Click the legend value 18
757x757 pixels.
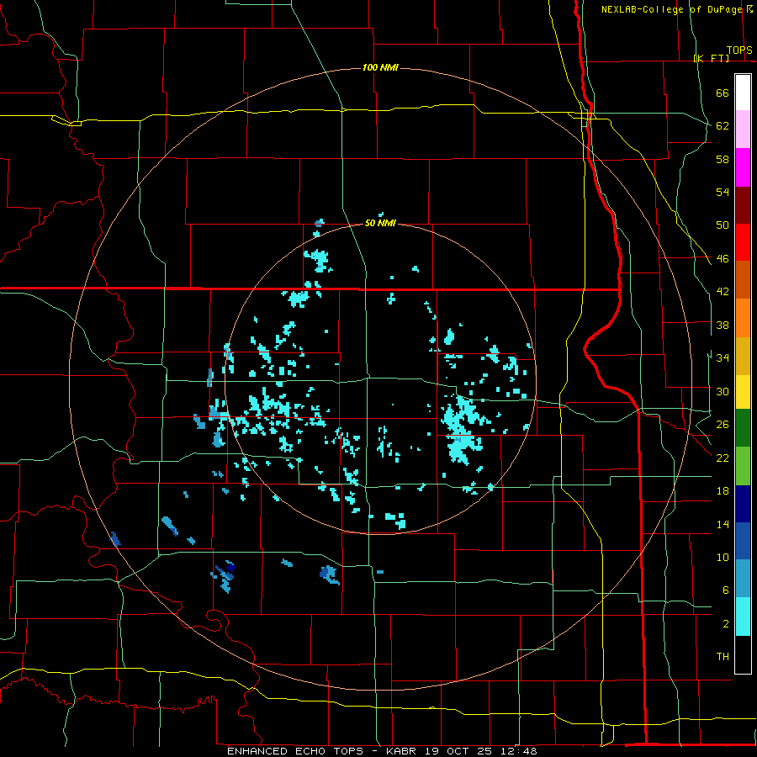(723, 491)
